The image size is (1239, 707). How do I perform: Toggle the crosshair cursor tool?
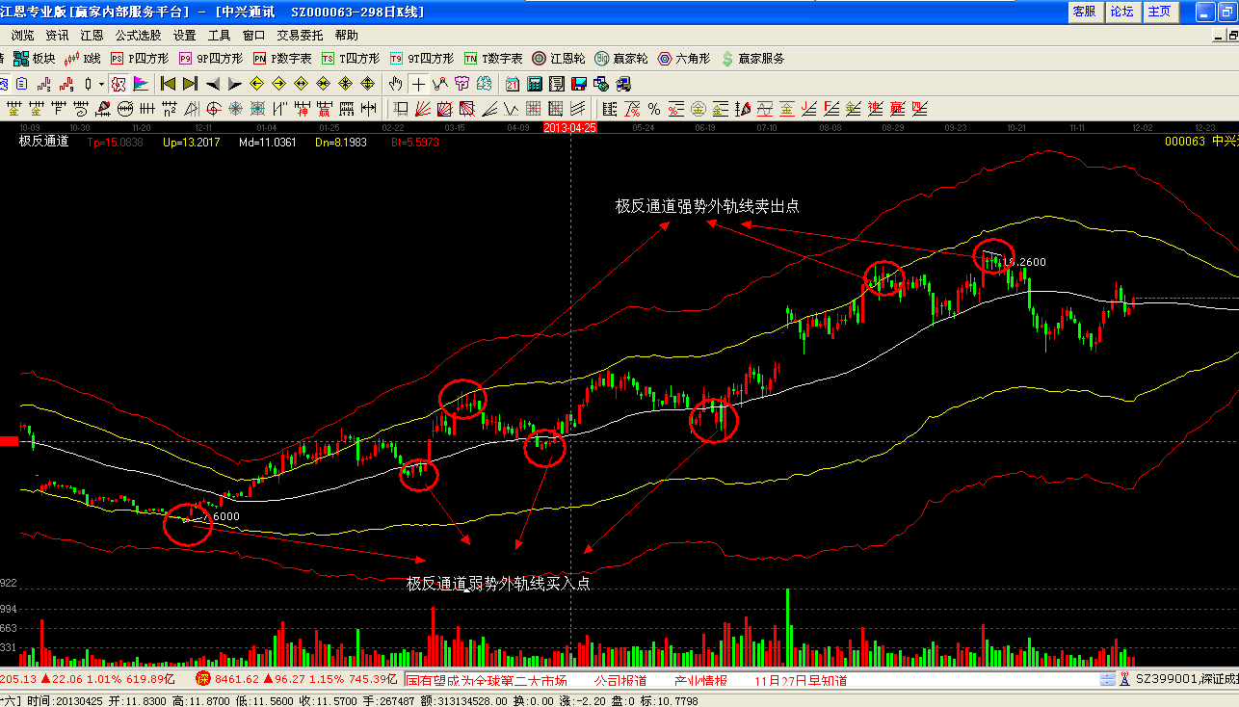point(418,84)
